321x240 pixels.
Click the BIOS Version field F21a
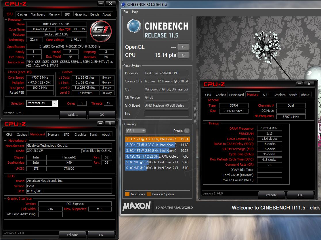coord(69,186)
